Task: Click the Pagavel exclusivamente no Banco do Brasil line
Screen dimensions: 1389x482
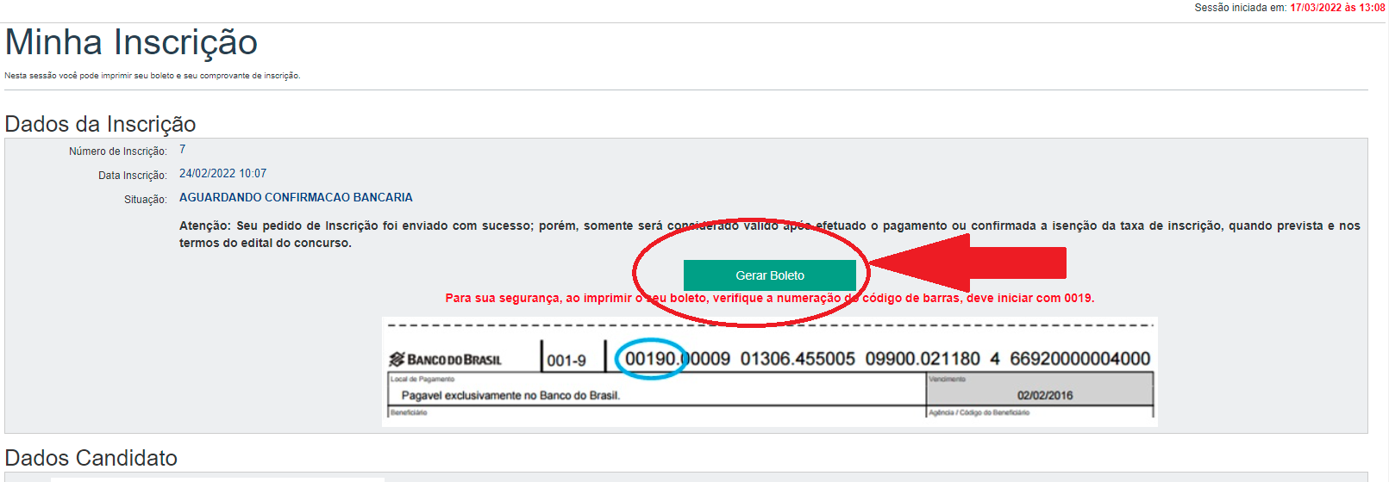Action: tap(510, 396)
